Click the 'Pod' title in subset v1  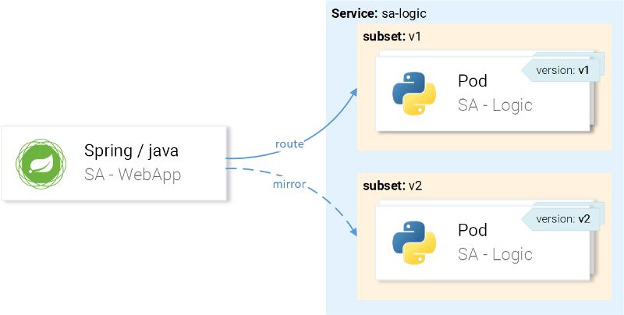473,81
